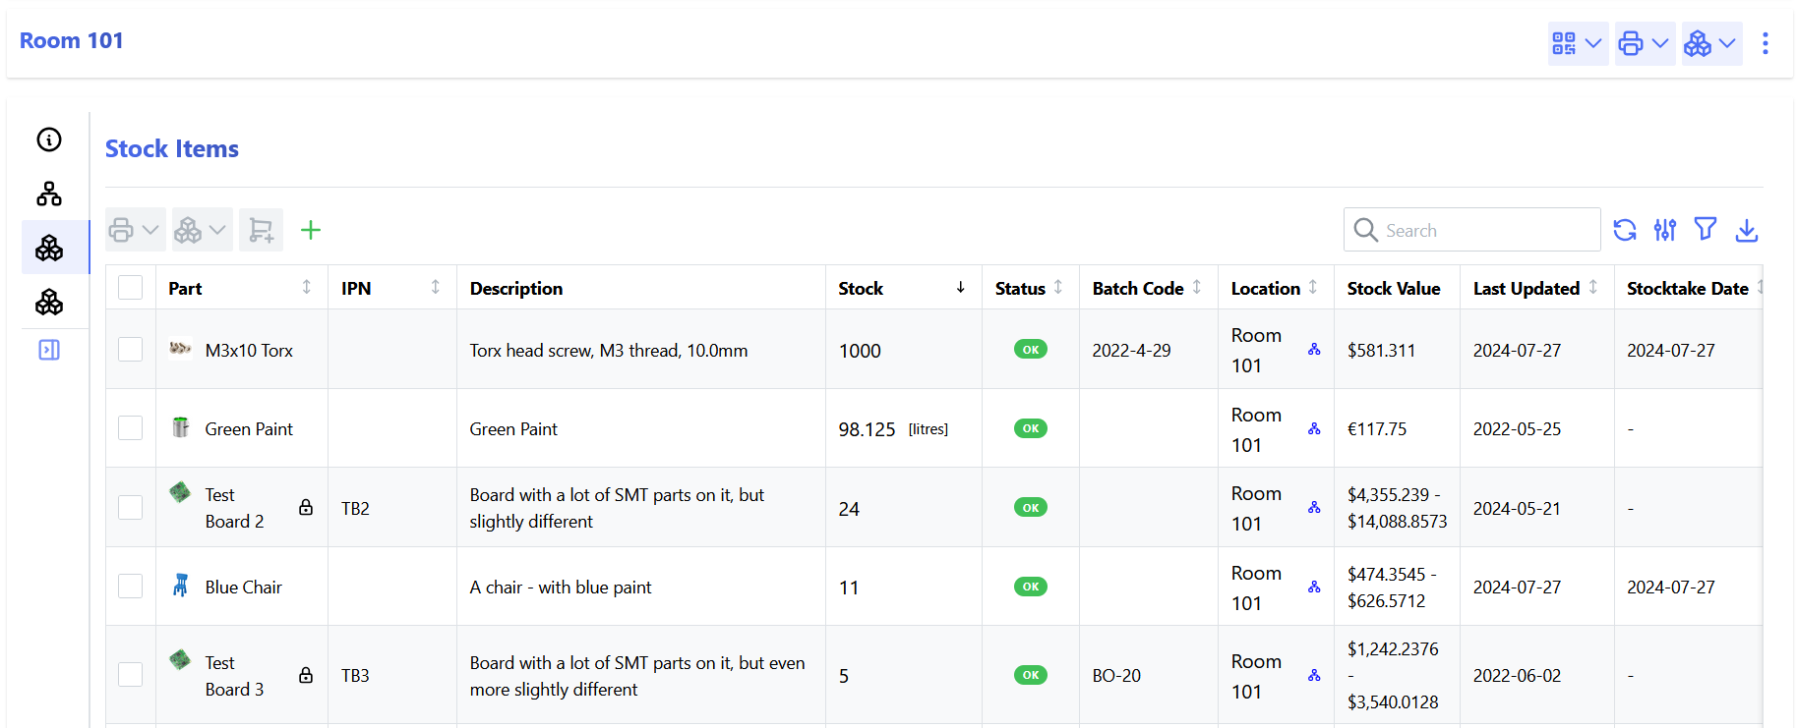Open the QR code barcode dropdown
The width and height of the screenshot is (1797, 728).
pyautogui.click(x=1578, y=43)
